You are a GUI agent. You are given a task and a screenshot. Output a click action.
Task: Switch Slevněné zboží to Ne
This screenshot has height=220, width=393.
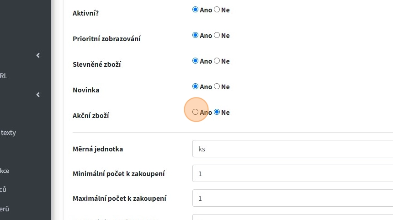point(217,61)
